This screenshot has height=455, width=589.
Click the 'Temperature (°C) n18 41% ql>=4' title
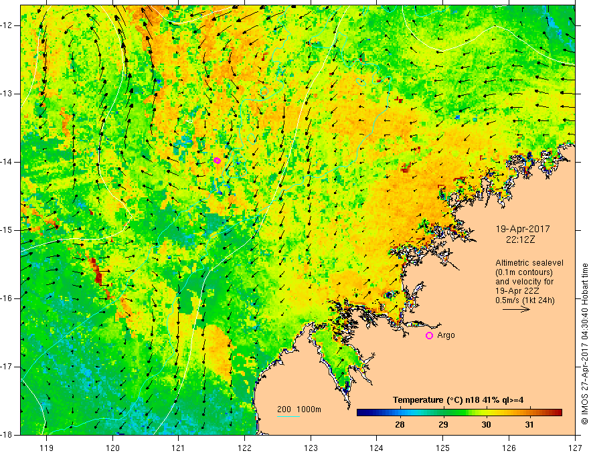[458, 400]
